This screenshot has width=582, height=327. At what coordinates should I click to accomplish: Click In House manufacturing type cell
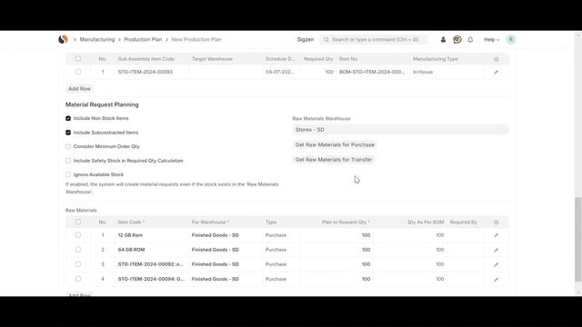point(447,72)
